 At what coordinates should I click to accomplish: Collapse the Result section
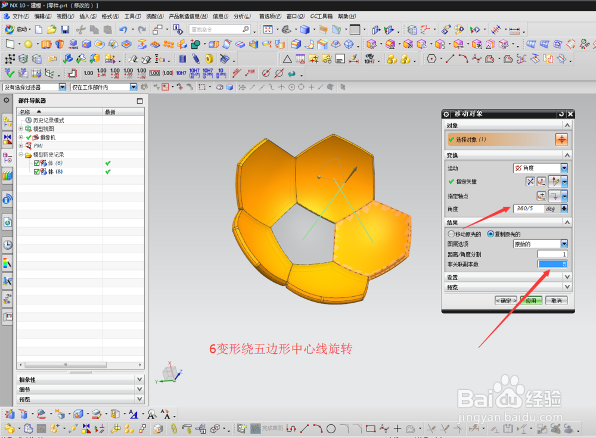coord(567,222)
